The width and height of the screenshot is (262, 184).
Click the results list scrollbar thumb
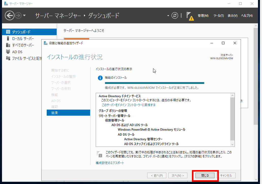coord(232,119)
